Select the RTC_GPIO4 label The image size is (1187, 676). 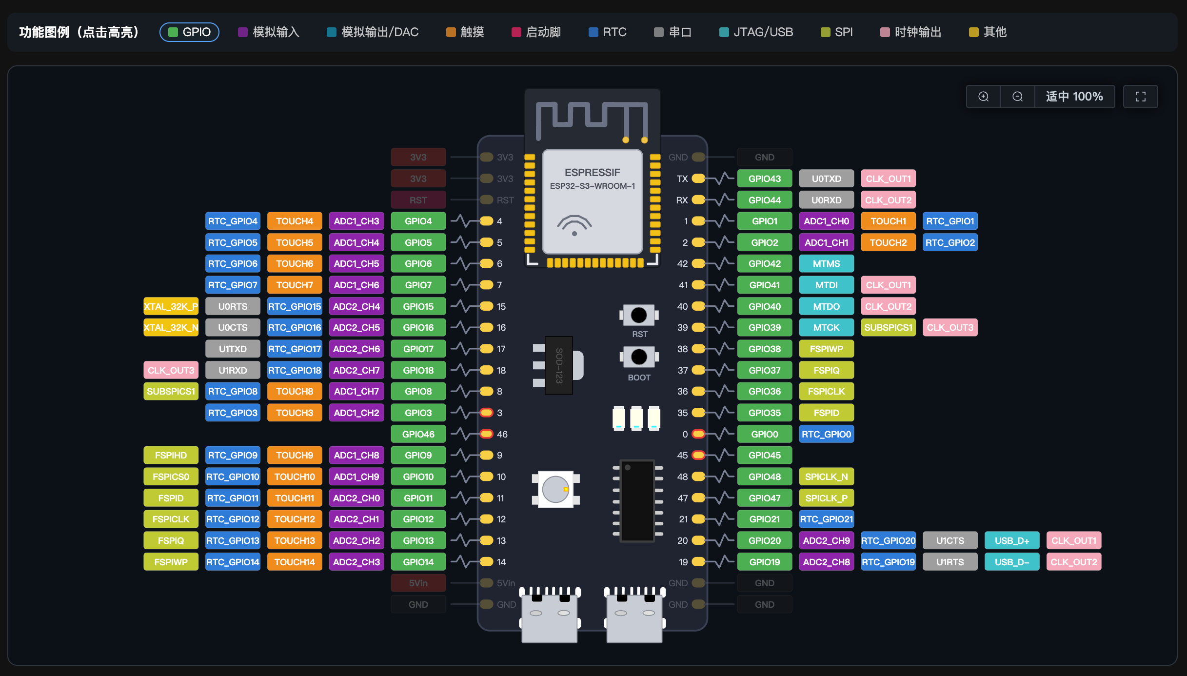point(233,221)
